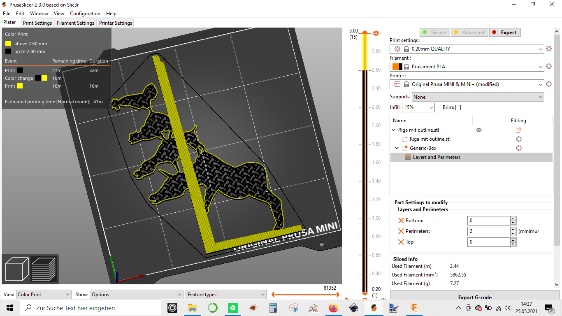Open the Supports dropdown
This screenshot has height=316, width=562.
(x=478, y=97)
